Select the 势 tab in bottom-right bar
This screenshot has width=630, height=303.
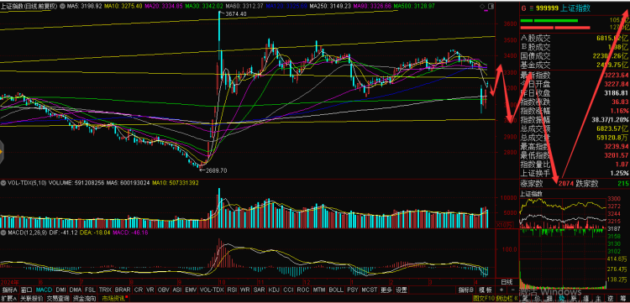561,299
